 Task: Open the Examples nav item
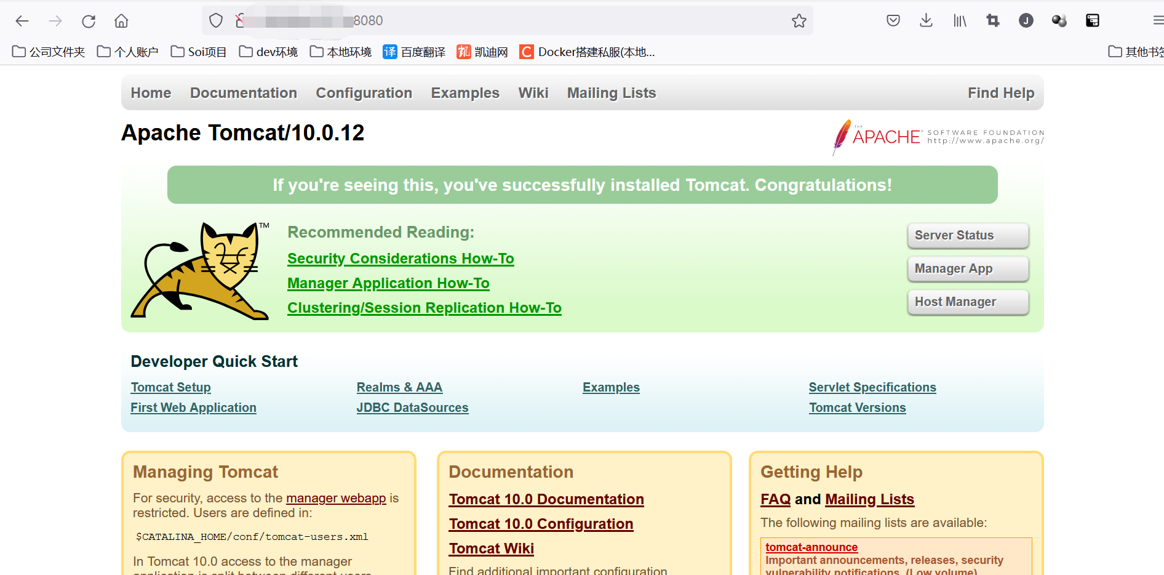(x=465, y=93)
